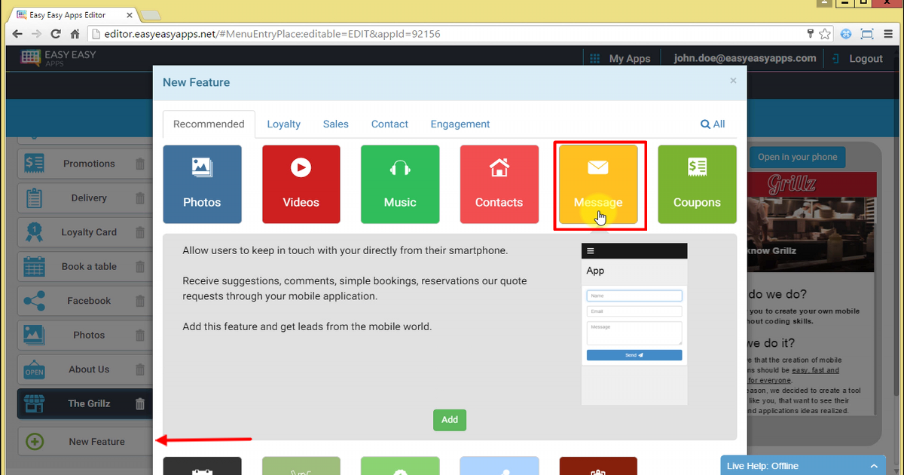Select the Message feature tile
This screenshot has height=475, width=904.
(597, 185)
